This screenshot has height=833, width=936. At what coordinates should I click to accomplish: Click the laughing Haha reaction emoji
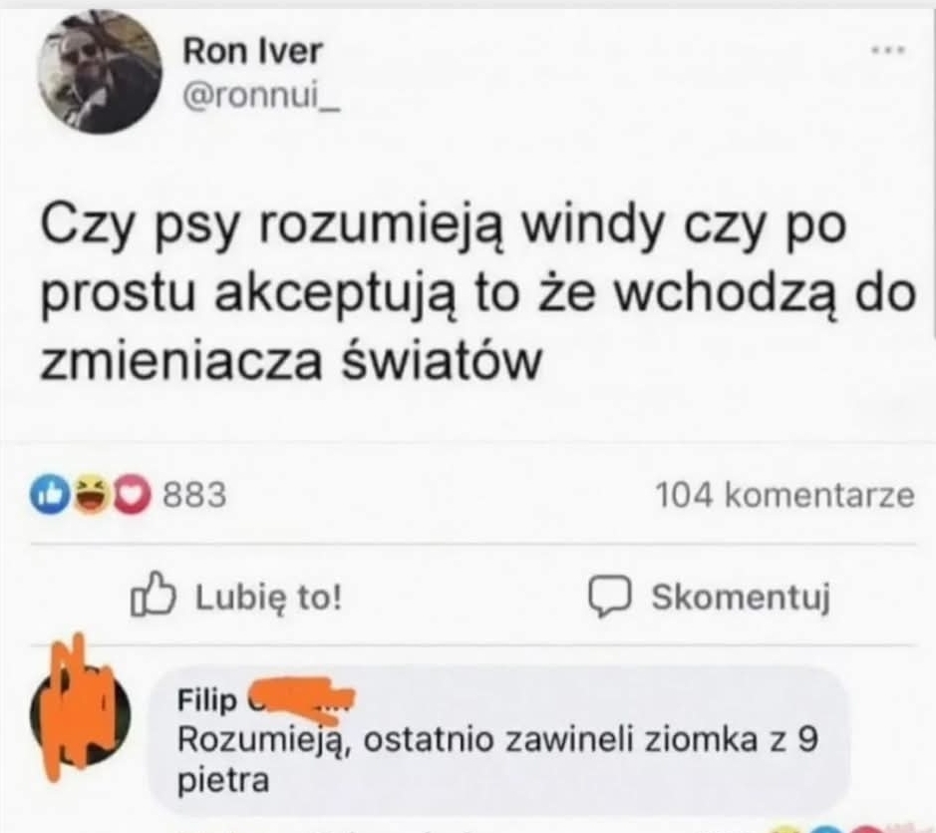pos(93,495)
